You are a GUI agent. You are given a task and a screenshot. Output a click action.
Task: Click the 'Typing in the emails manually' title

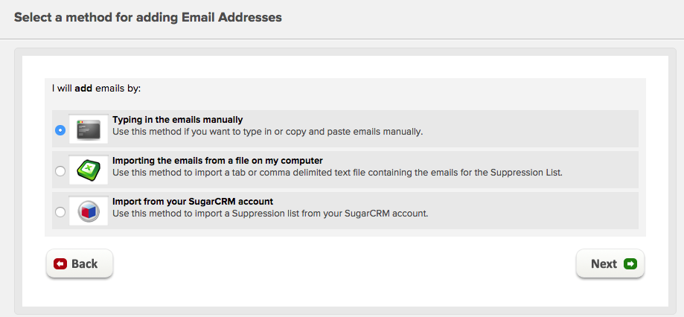178,120
